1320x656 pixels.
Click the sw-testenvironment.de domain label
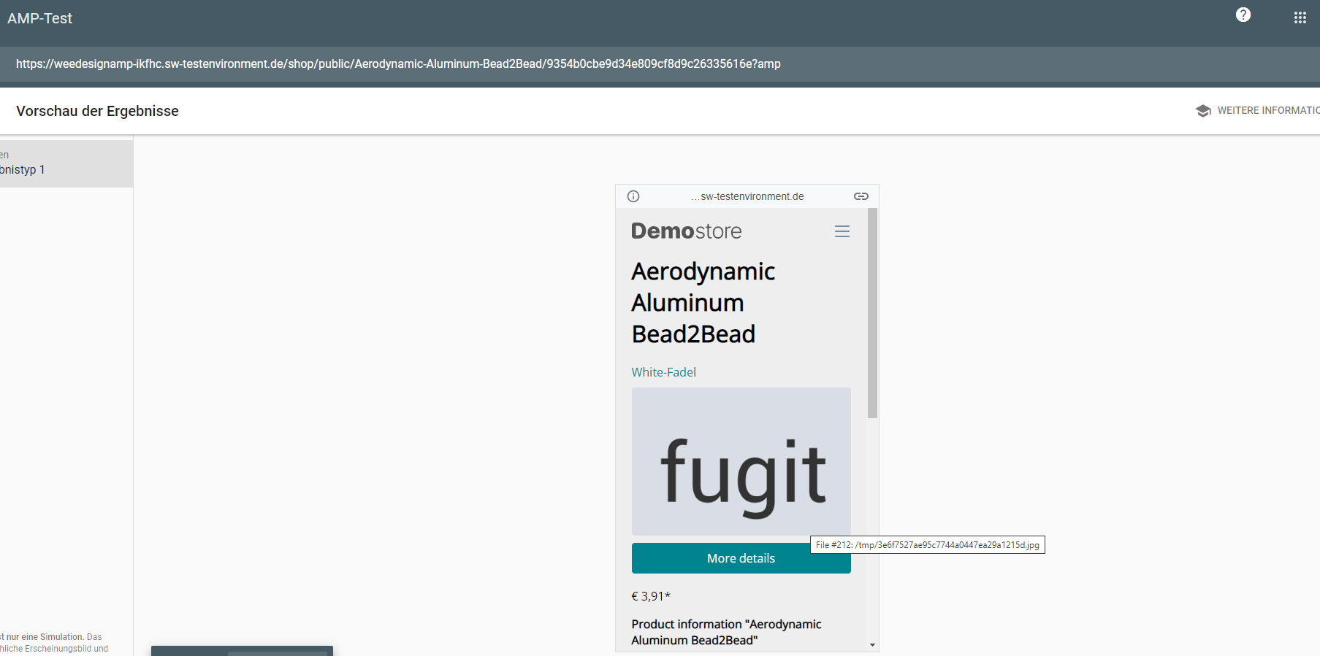click(x=747, y=196)
